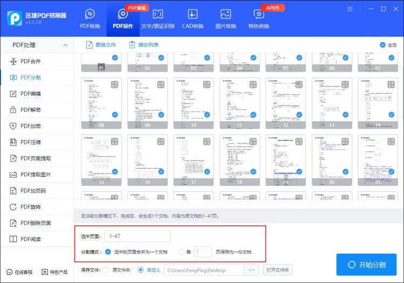Screen dimensions: 404x283
Task: Enlarge page 14 preview icon
Action: (x=391, y=85)
